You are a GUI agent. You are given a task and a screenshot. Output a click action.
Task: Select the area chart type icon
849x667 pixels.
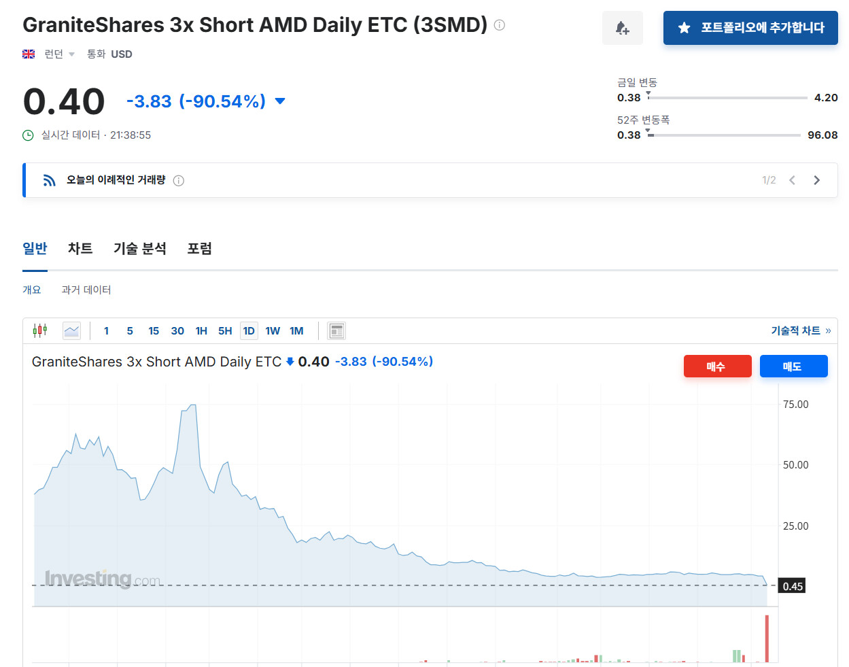(x=71, y=330)
